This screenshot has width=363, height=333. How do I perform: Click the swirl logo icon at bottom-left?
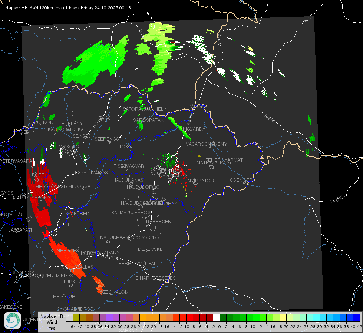coord(13,320)
